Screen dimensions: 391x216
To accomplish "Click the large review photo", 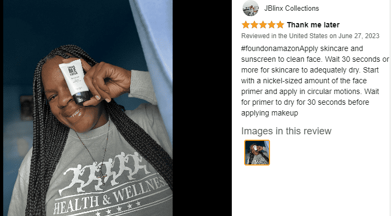I will tap(88, 108).
